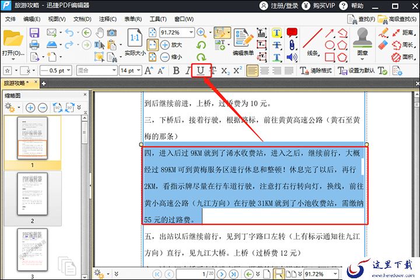Undo the last action with the blue arrow

pyautogui.click(x=69, y=33)
